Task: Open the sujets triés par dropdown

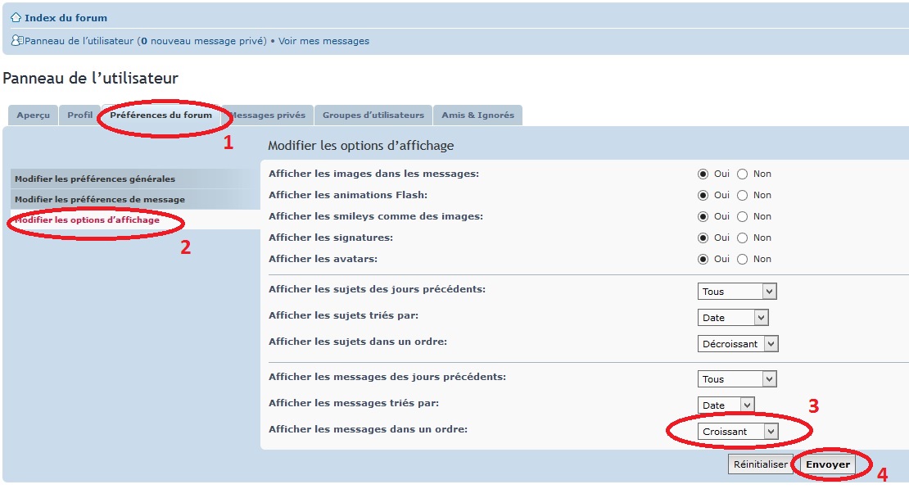Action: coord(733,318)
